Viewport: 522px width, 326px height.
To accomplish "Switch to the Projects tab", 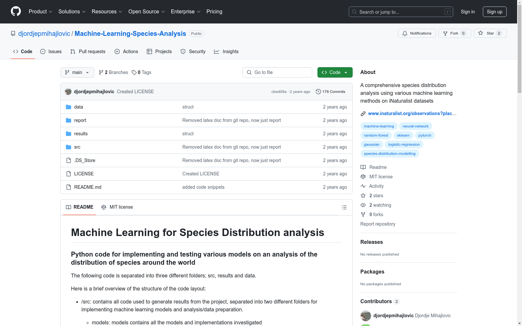I will (x=159, y=52).
